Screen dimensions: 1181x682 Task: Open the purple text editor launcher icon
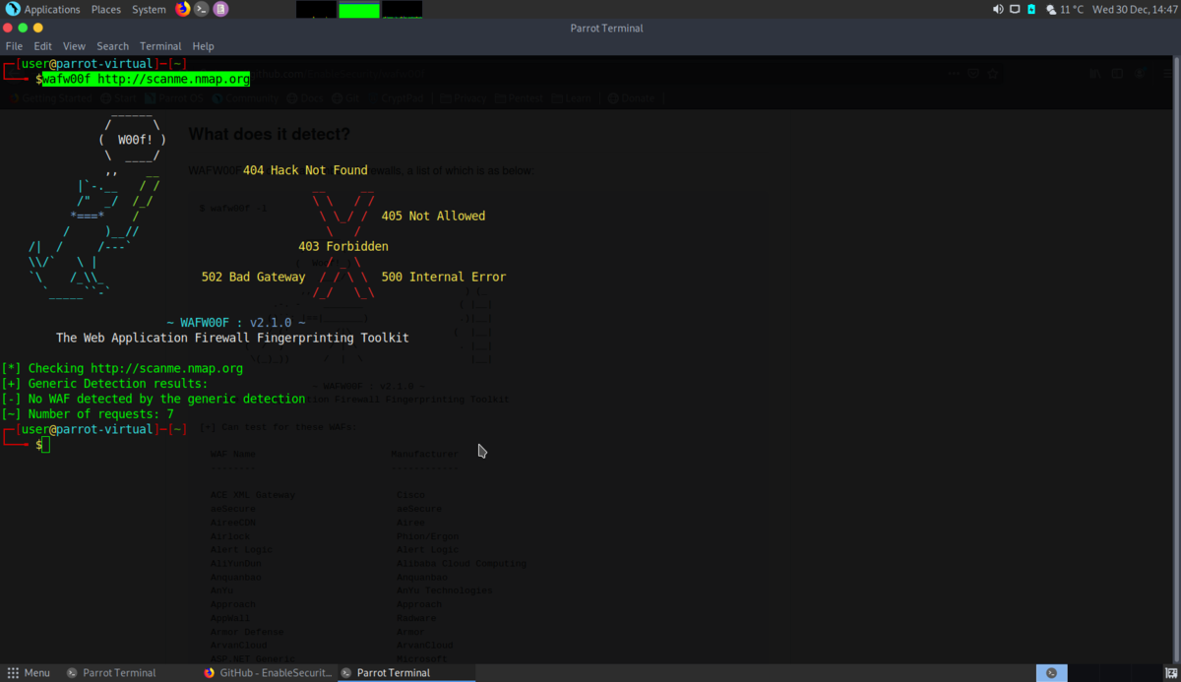(220, 9)
